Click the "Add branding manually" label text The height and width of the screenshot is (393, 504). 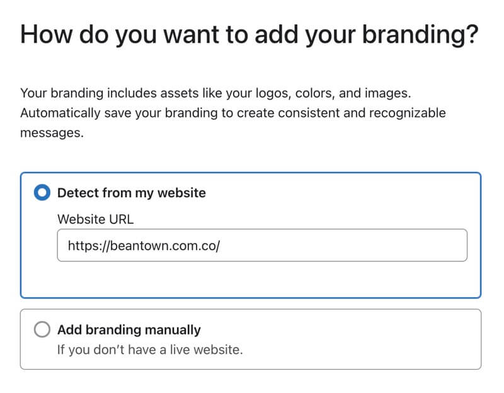pyautogui.click(x=129, y=329)
